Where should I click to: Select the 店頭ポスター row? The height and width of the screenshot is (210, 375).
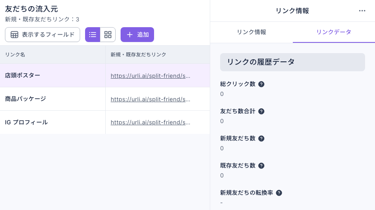click(105, 75)
